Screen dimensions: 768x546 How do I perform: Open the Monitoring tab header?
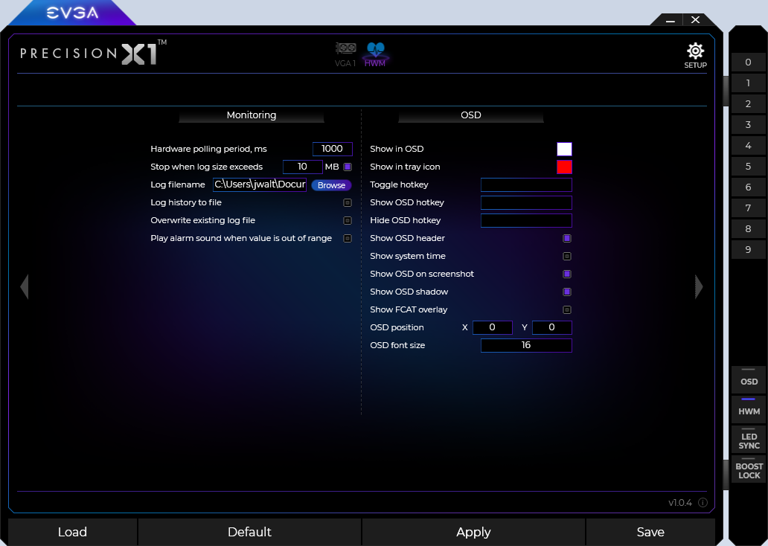(252, 115)
